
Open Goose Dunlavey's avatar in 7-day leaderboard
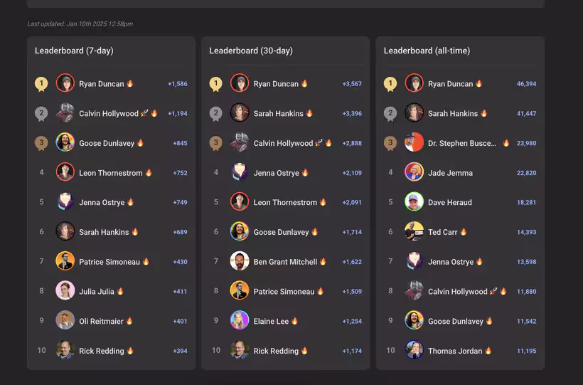tap(65, 142)
